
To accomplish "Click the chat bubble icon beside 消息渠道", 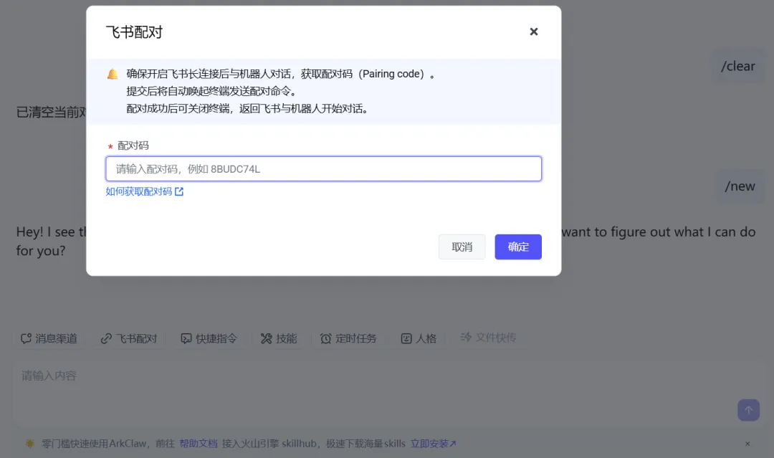I will [27, 338].
